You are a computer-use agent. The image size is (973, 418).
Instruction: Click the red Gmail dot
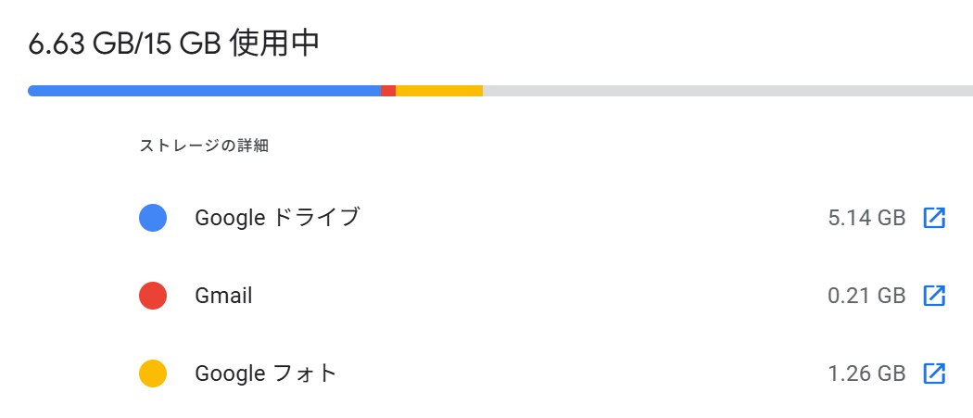click(x=153, y=297)
